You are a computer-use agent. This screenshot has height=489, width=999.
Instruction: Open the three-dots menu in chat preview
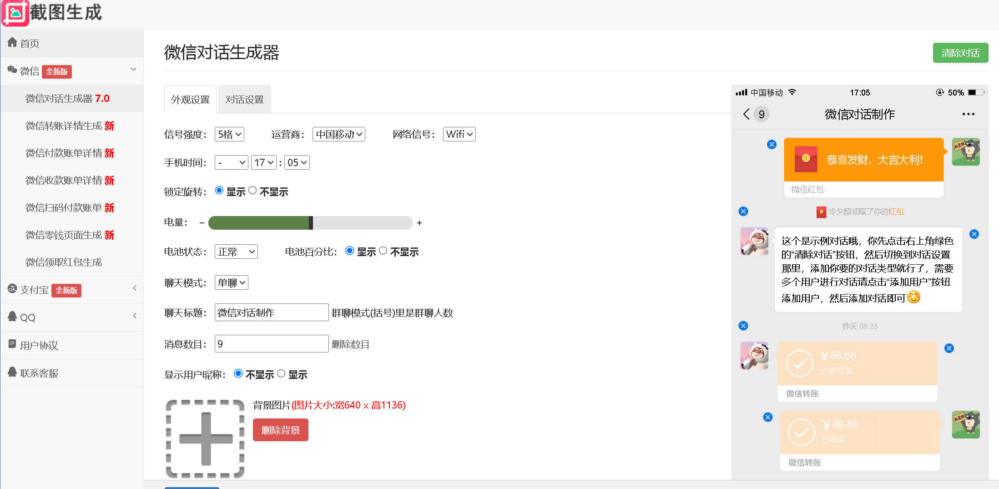coord(968,114)
